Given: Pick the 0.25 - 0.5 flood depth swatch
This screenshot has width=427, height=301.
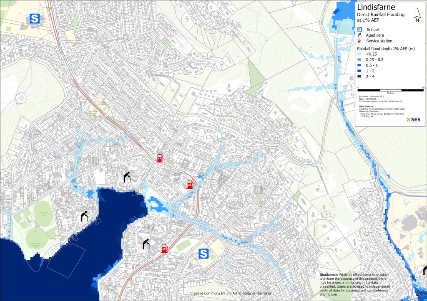Looking at the screenshot, I should 359,59.
